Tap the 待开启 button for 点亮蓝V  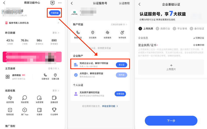click(x=121, y=75)
